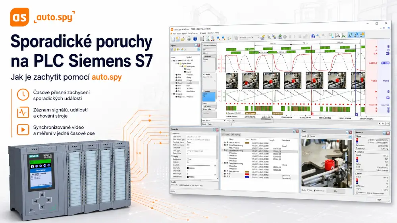Click the diagram horizontal scrollbar

[x=305, y=122]
